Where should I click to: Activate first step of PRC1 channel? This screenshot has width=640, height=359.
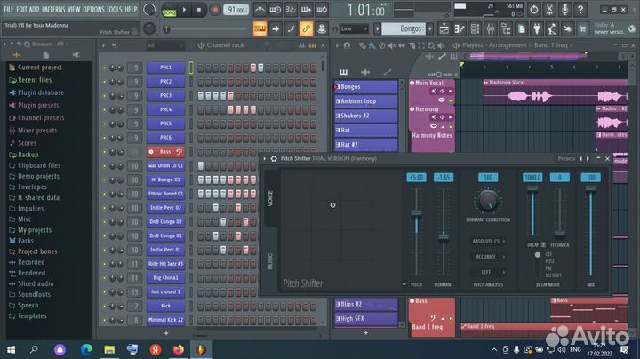coord(200,68)
